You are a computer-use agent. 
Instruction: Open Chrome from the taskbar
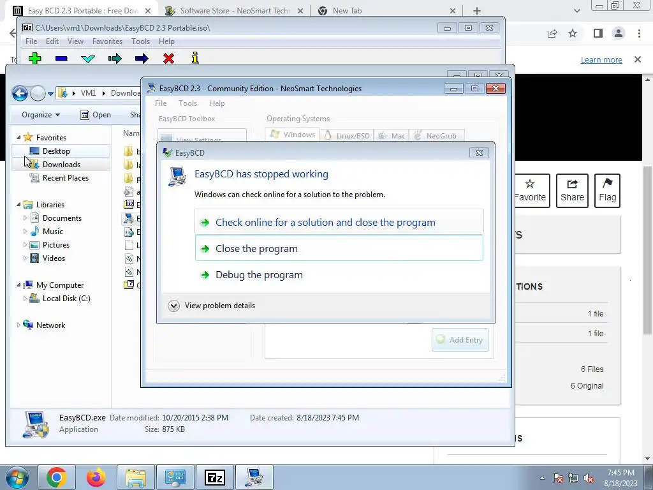pos(57,477)
